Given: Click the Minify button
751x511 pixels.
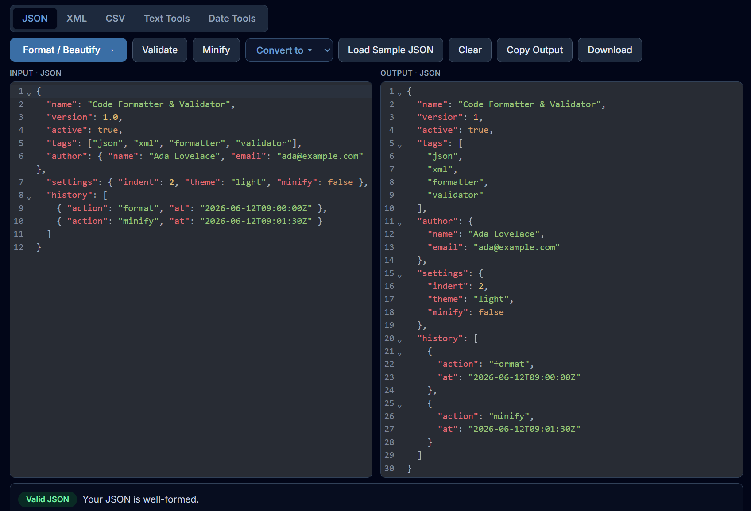Looking at the screenshot, I should tap(216, 50).
